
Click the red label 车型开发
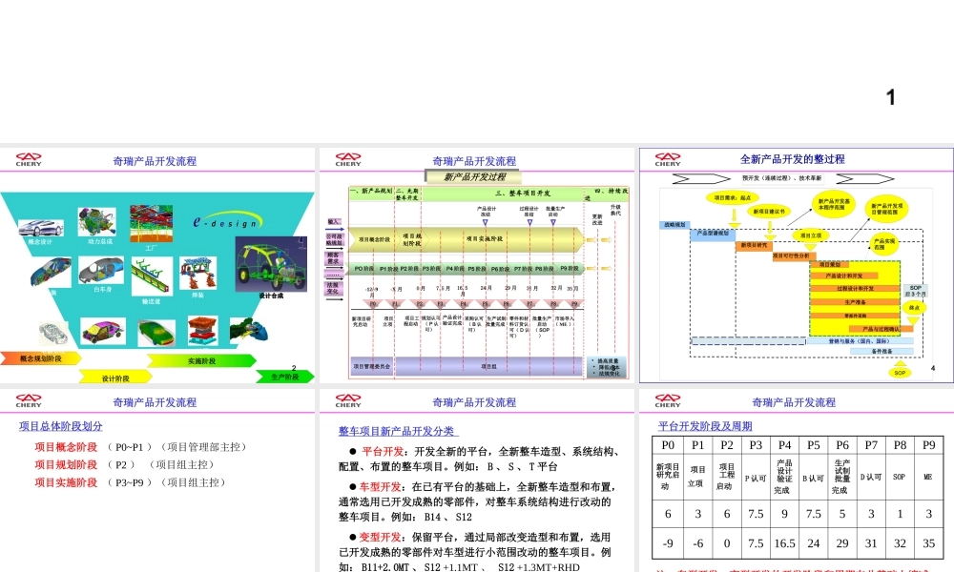pyautogui.click(x=381, y=486)
